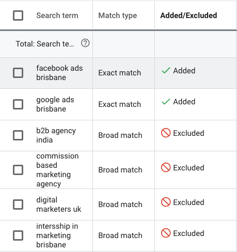Screen dimensions: 237x252
Task: Click Broad match in commission based marketing row
Action: coord(120,170)
